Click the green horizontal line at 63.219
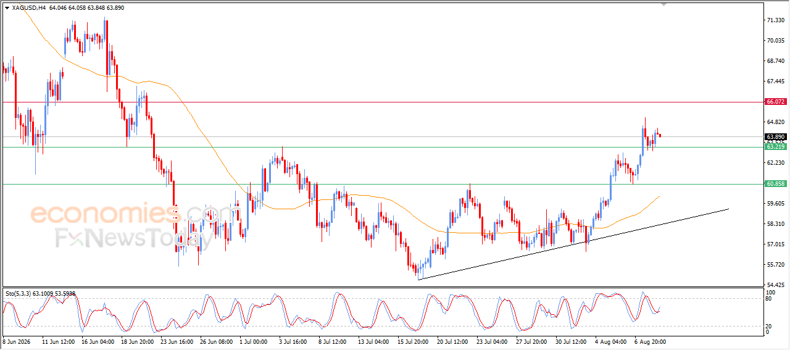790x350 pixels. 383,147
